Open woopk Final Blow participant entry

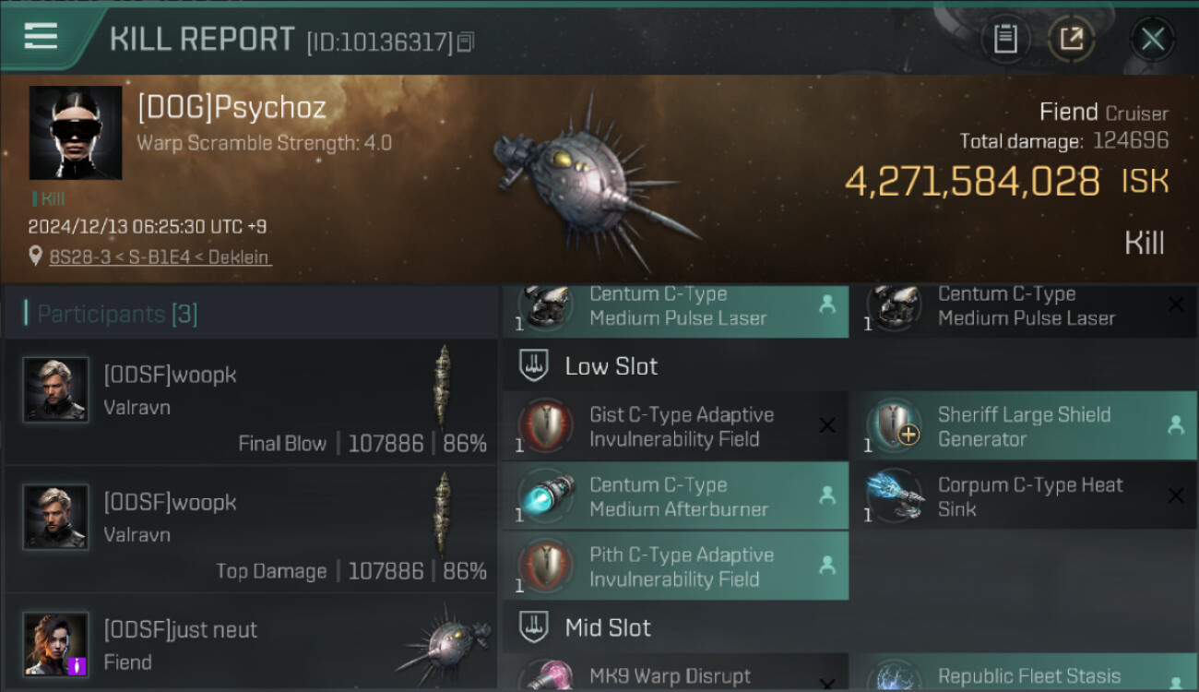point(251,401)
